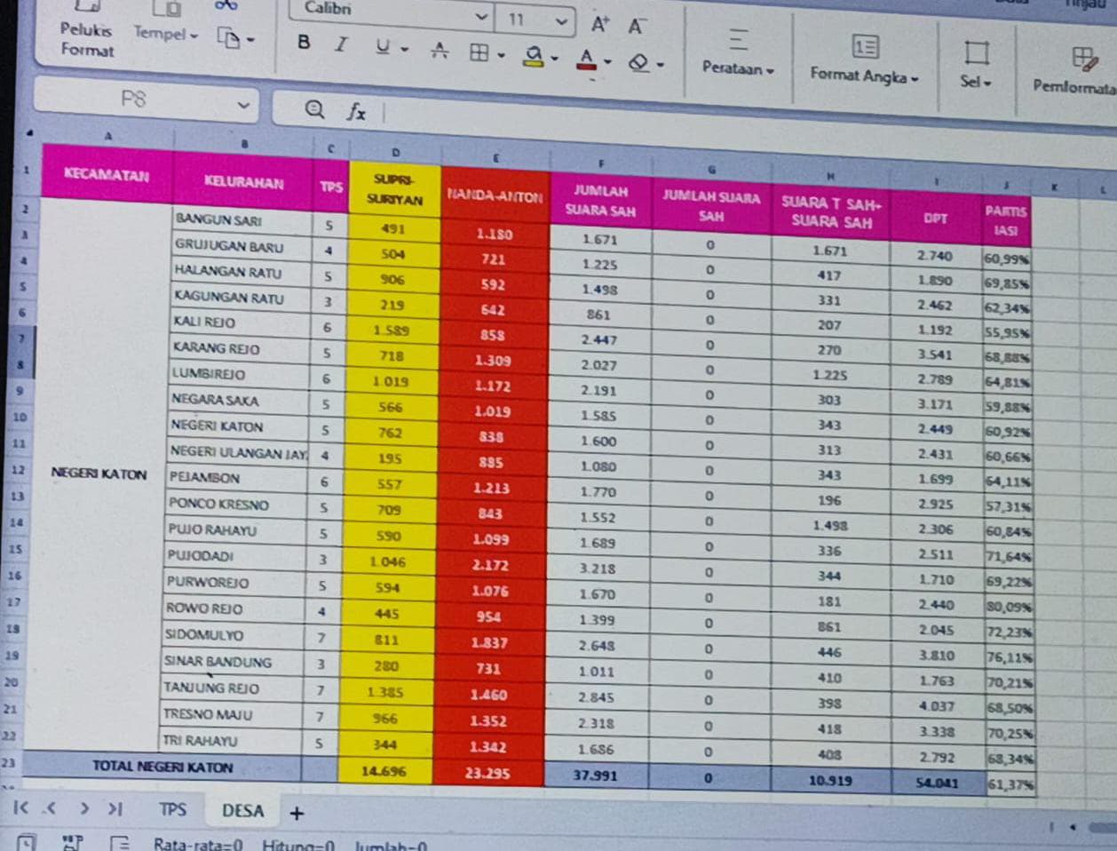Image resolution: width=1117 pixels, height=851 pixels.
Task: Open the borders dropdown arrow
Action: point(502,56)
